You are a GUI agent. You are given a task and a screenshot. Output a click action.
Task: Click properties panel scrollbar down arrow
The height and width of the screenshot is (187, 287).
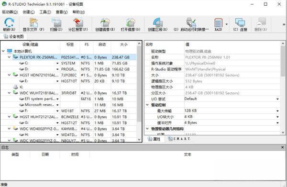click(x=283, y=132)
